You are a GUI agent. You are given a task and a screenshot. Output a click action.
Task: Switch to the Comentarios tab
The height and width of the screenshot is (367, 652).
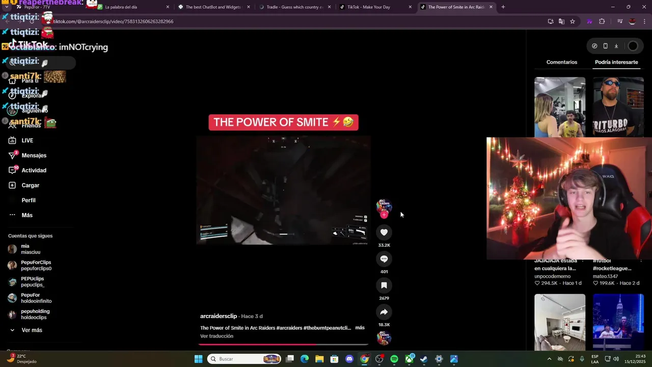[562, 62]
